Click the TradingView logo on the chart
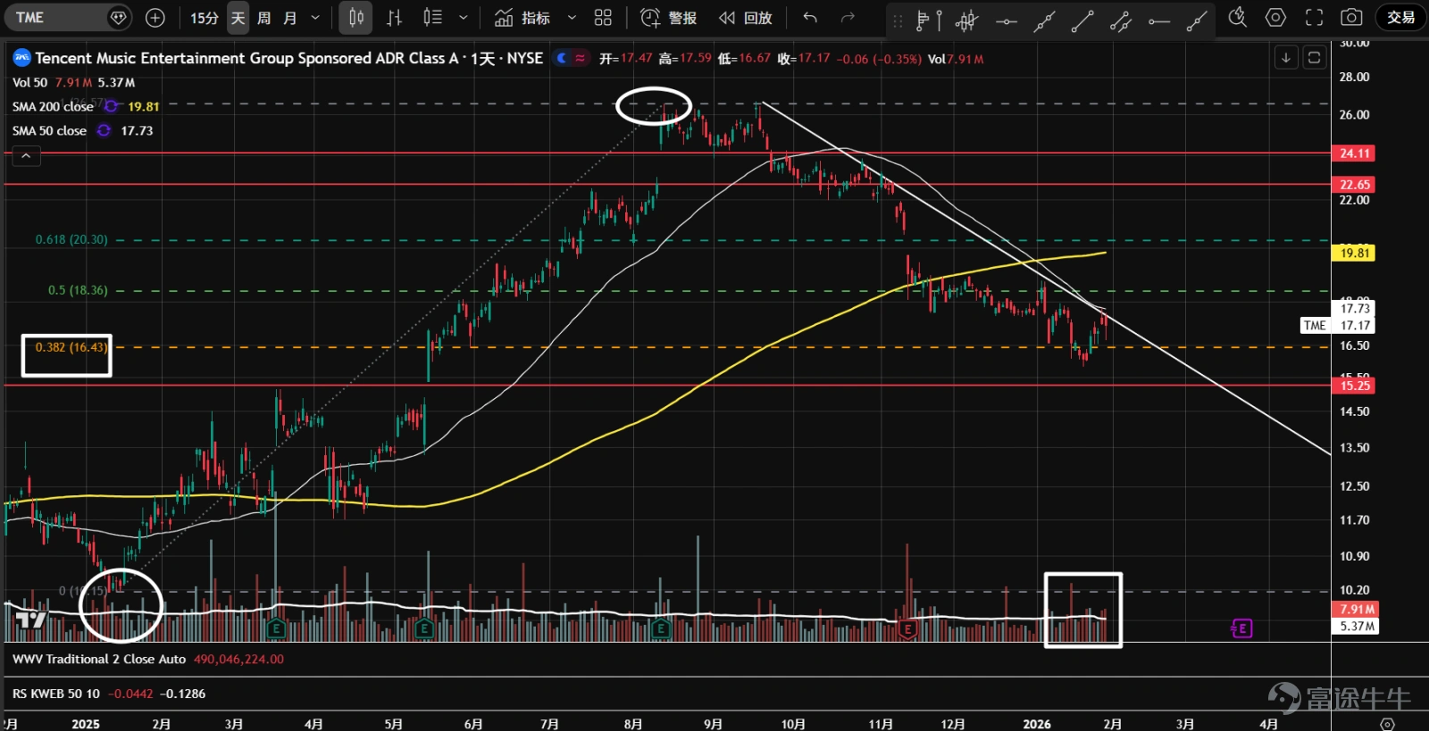The width and height of the screenshot is (1429, 731). [31, 621]
